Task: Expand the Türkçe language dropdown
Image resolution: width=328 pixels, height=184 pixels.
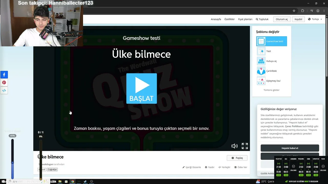Action: (315, 19)
